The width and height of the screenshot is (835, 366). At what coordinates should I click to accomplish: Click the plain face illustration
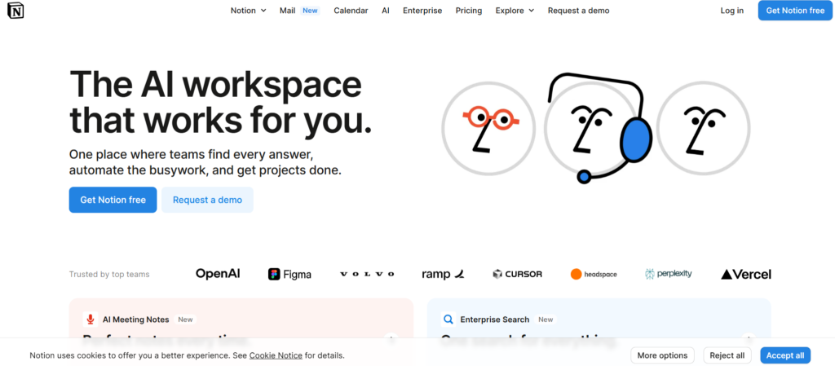tap(703, 128)
